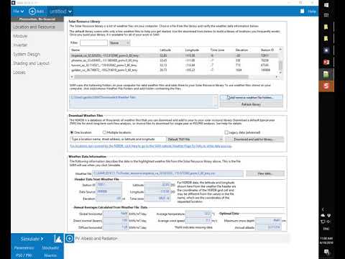The image size is (345, 259).
Task: Expand hidden tray icons chevron
Action: click(323, 209)
